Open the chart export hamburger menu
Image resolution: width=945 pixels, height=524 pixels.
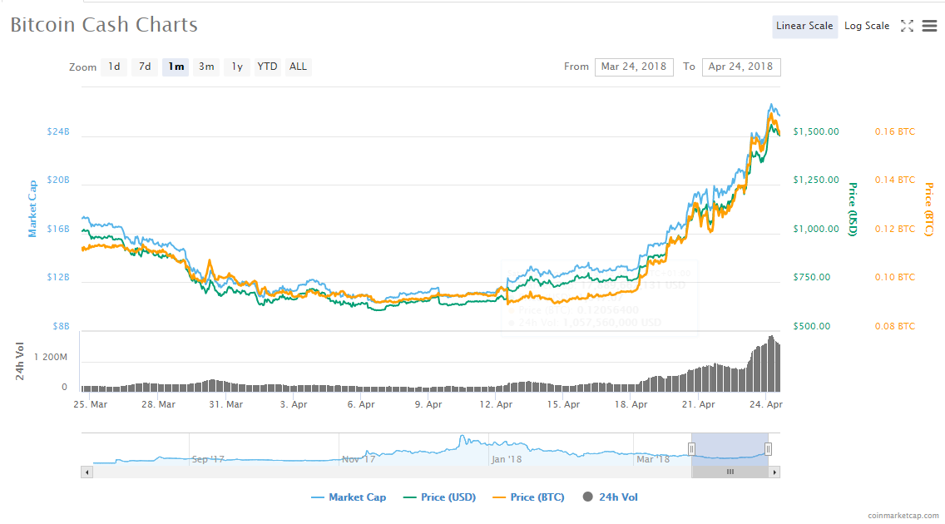pos(929,26)
